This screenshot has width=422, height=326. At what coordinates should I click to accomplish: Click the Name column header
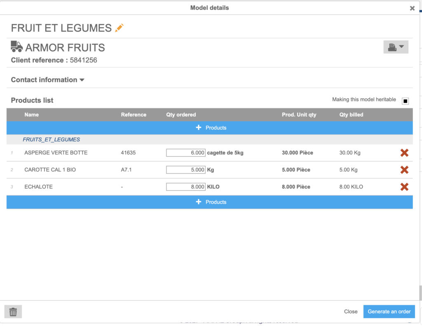point(32,115)
